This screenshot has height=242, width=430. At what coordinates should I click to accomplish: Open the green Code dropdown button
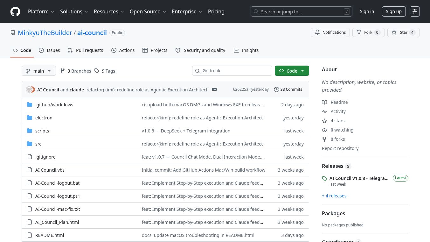tap(292, 71)
